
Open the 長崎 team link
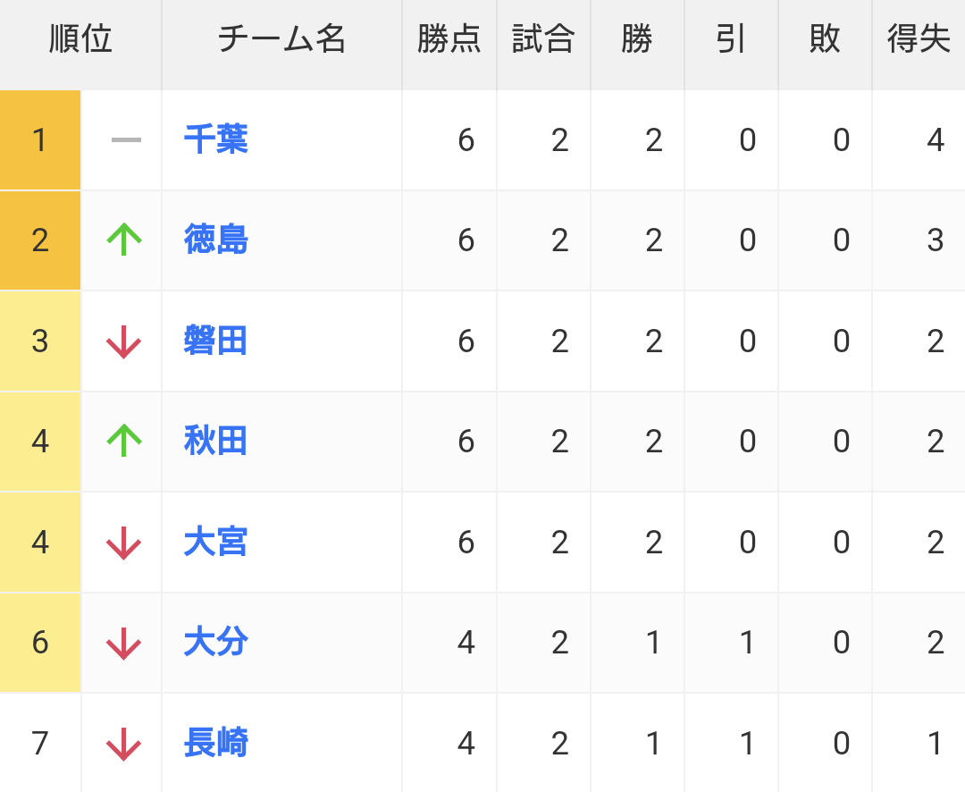click(x=215, y=743)
